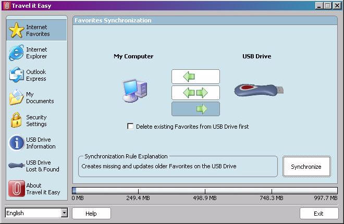Open USB Drive Lost & Found icon

pyautogui.click(x=16, y=166)
